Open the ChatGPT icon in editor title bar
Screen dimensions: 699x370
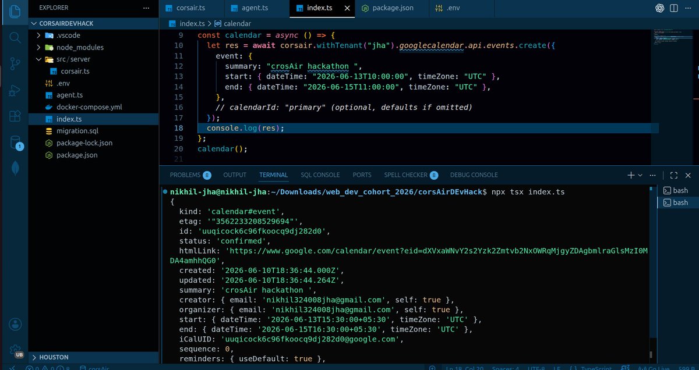coord(660,8)
